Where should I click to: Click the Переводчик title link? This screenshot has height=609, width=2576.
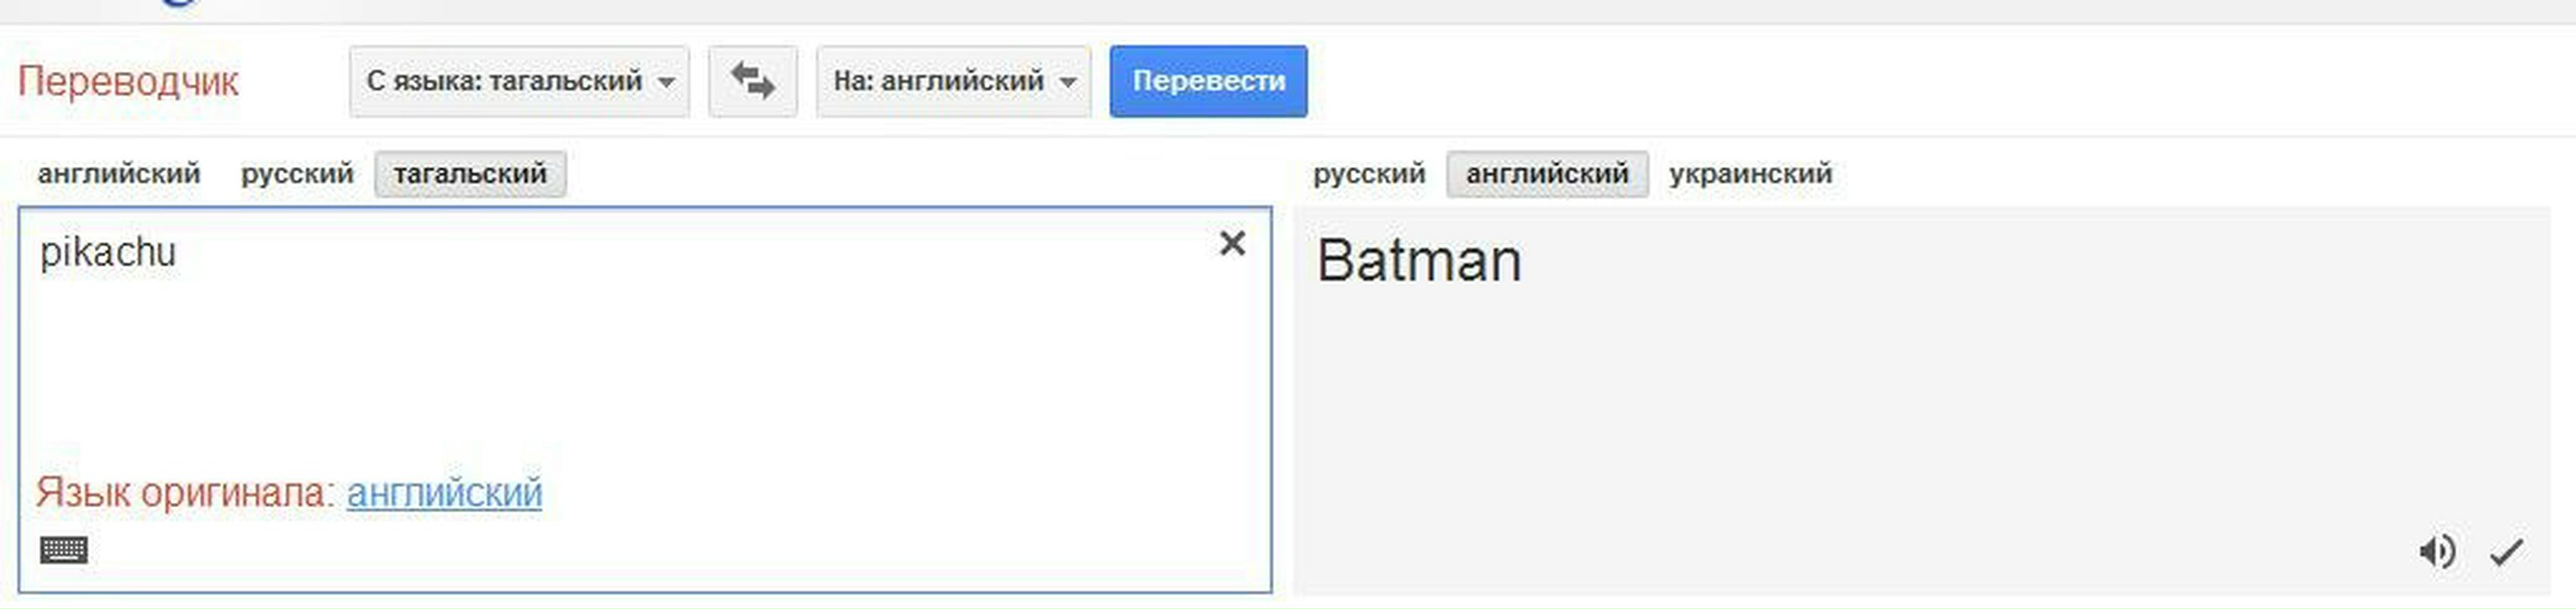[x=128, y=81]
